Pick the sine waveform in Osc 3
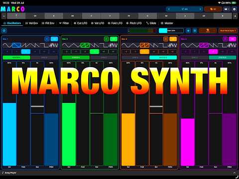 point(126,45)
